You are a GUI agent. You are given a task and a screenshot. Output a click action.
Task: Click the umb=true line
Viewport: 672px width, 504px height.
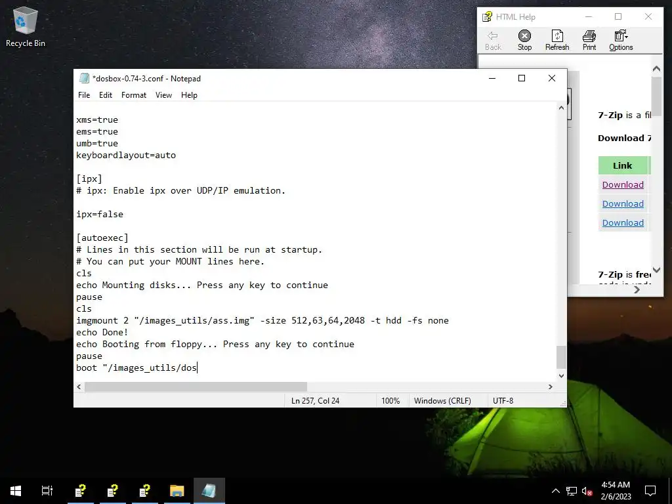[x=97, y=143]
